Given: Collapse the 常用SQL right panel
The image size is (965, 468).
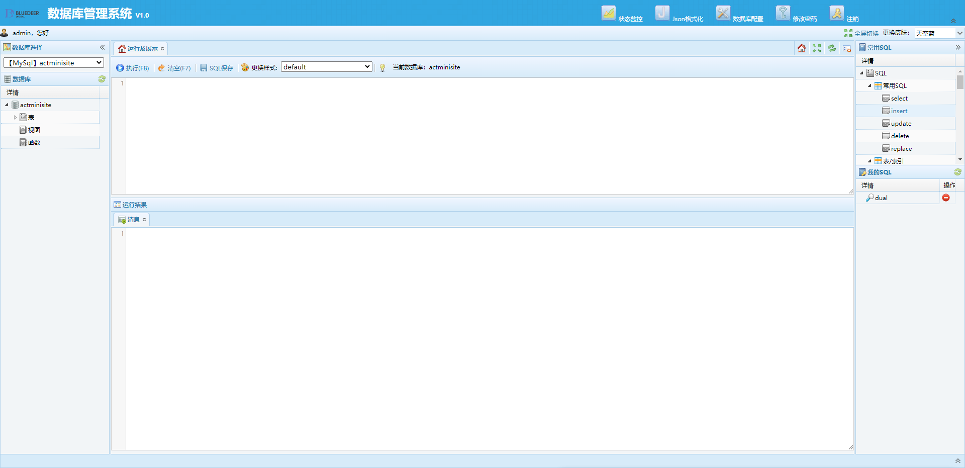Looking at the screenshot, I should (958, 47).
